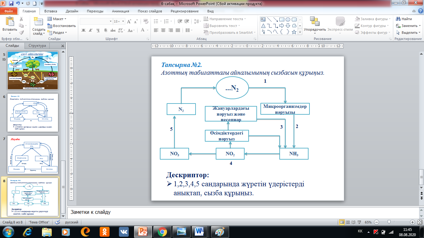
Task: Toggle center text alignment
Action: [x=163, y=30]
